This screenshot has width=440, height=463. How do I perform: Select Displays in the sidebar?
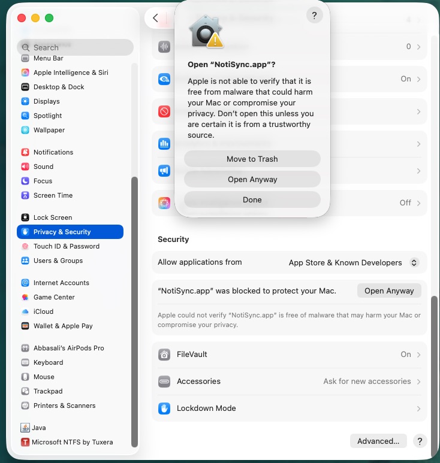(x=47, y=101)
